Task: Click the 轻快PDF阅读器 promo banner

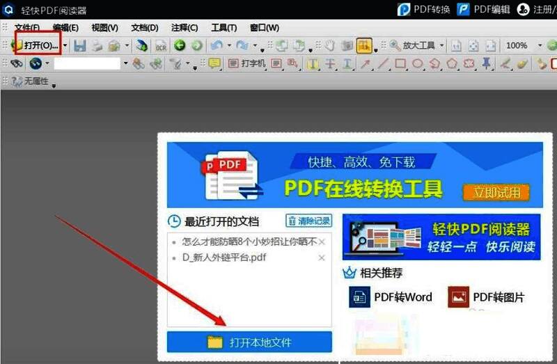Action: coord(441,237)
